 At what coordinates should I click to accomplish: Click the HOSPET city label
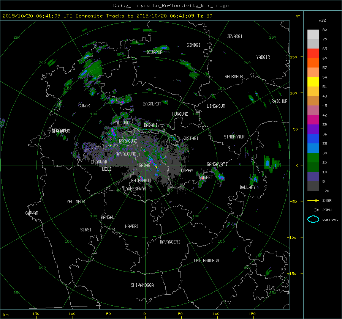pos(206,178)
